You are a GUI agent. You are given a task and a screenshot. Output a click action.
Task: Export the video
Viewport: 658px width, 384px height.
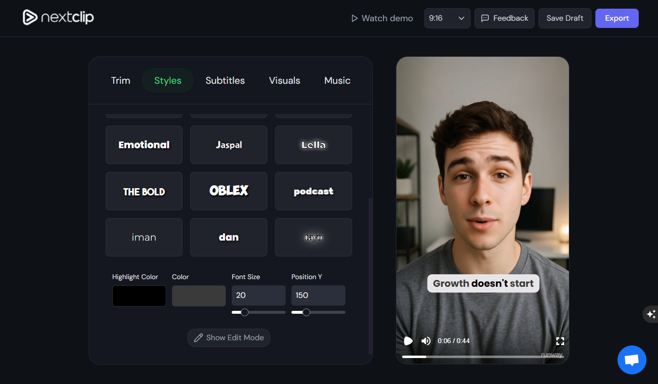pos(617,18)
